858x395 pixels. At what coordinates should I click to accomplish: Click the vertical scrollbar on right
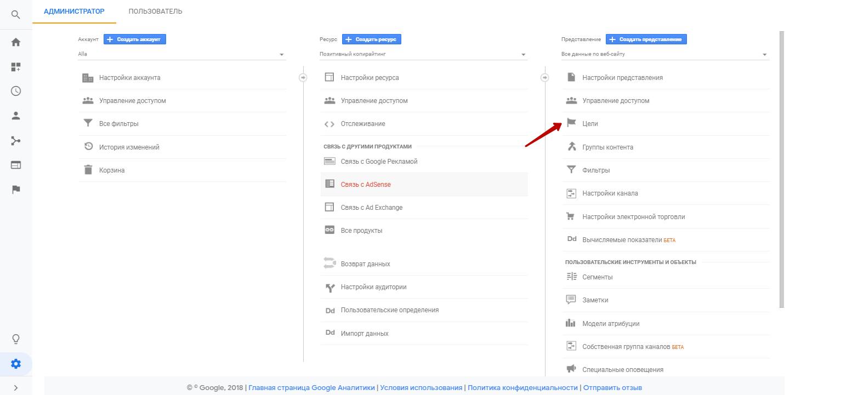click(781, 169)
